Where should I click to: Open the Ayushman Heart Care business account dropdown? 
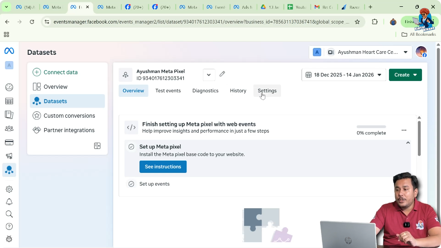click(360, 52)
